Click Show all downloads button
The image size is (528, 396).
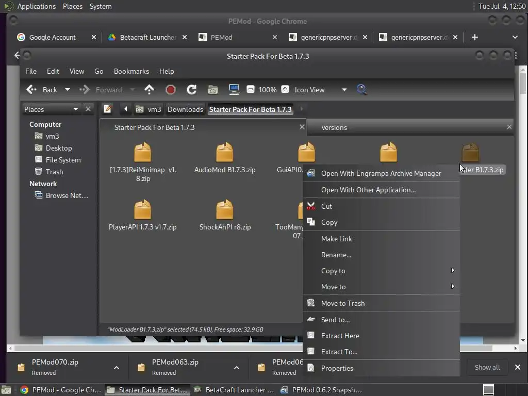pyautogui.click(x=487, y=367)
